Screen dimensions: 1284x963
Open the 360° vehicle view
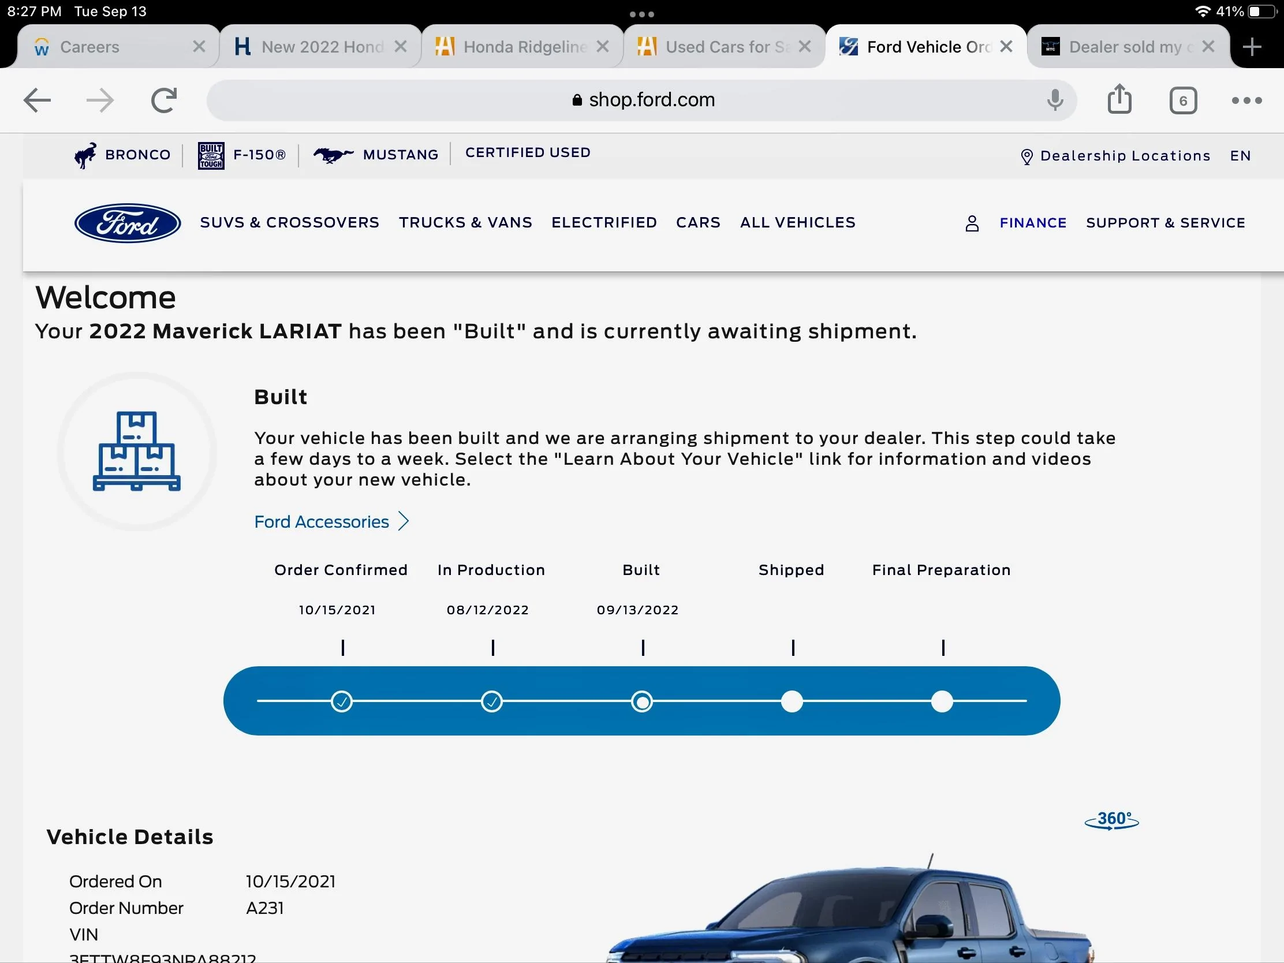click(1111, 820)
